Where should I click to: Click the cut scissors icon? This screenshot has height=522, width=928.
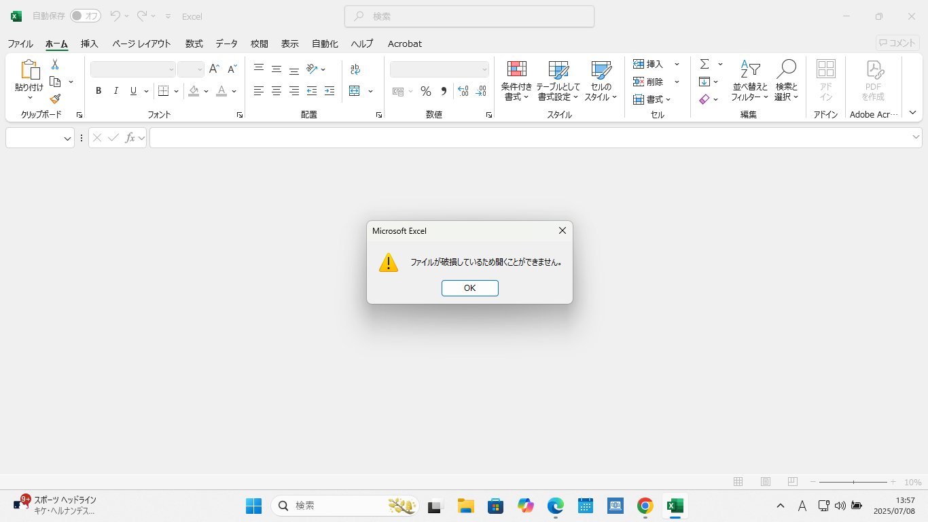coord(55,65)
